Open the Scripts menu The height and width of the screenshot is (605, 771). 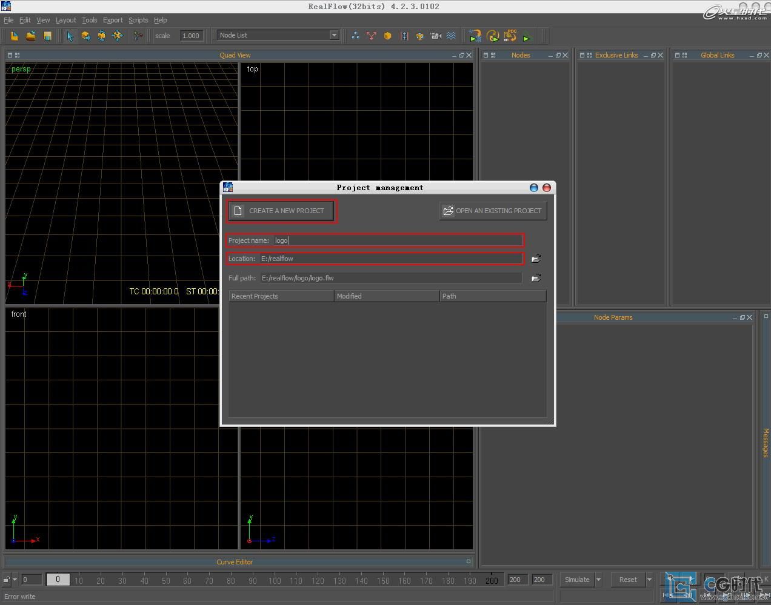coord(138,20)
